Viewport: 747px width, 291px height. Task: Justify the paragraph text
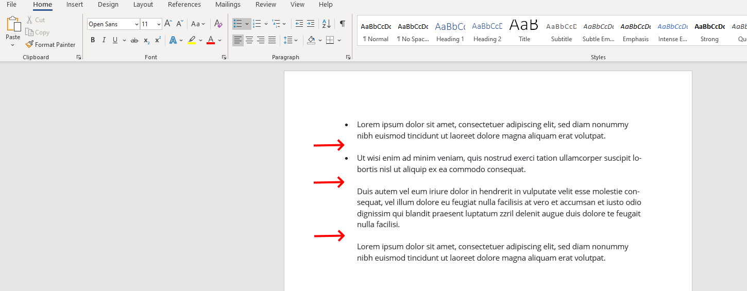[272, 40]
